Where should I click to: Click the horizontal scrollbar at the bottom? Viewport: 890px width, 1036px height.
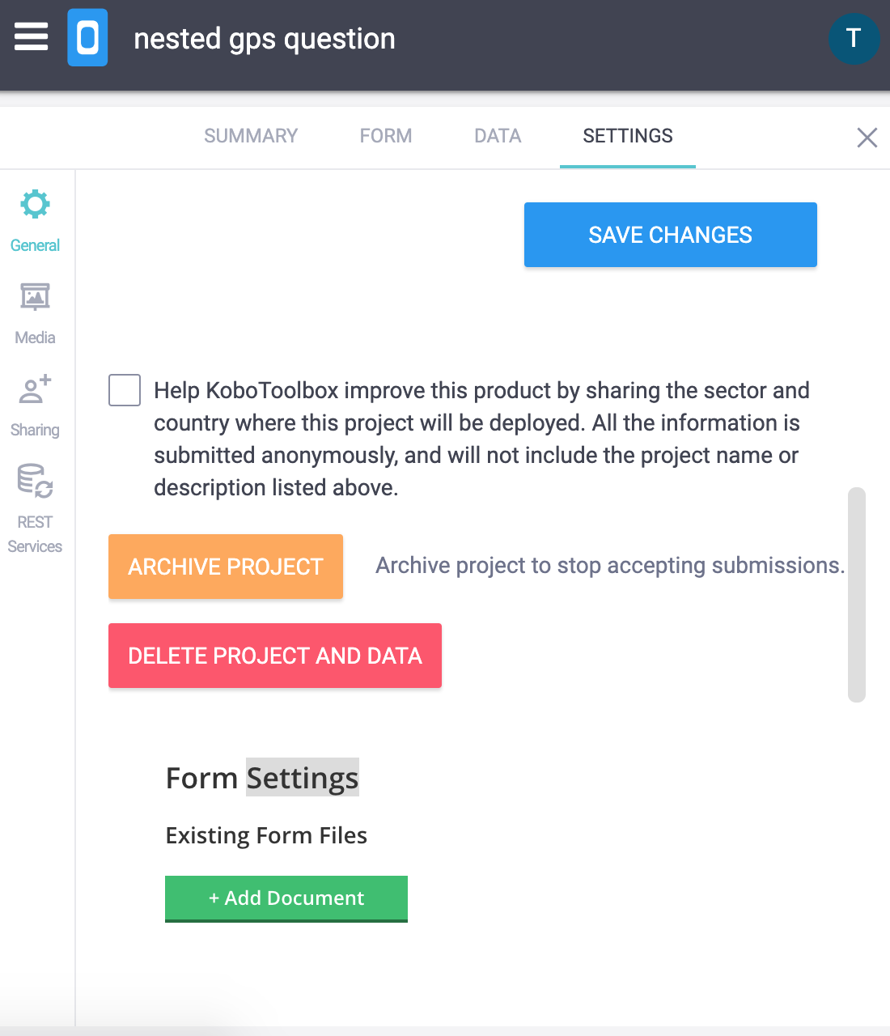coord(445,1030)
